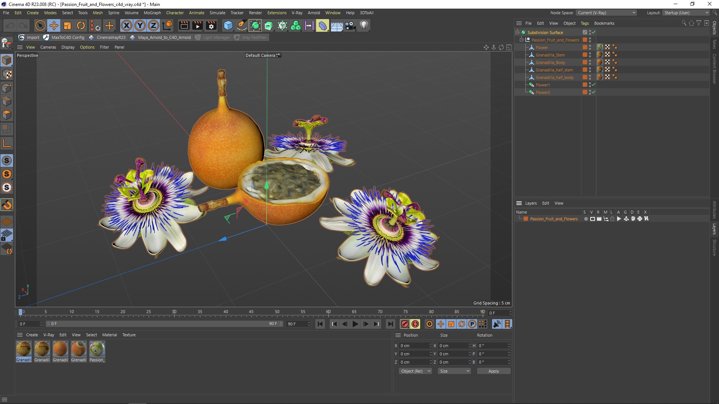This screenshot has height=404, width=719.
Task: Open the viewport Cameras menu
Action: [48, 47]
